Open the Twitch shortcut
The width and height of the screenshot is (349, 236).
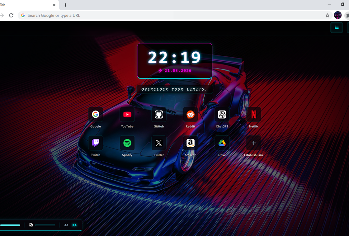tap(96, 143)
